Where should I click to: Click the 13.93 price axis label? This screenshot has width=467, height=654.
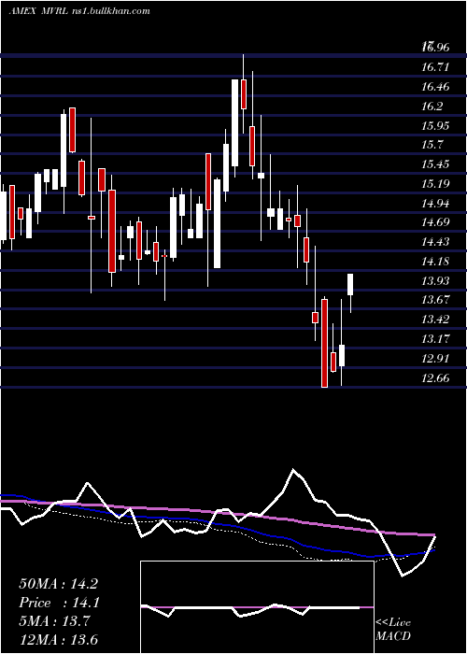click(435, 280)
